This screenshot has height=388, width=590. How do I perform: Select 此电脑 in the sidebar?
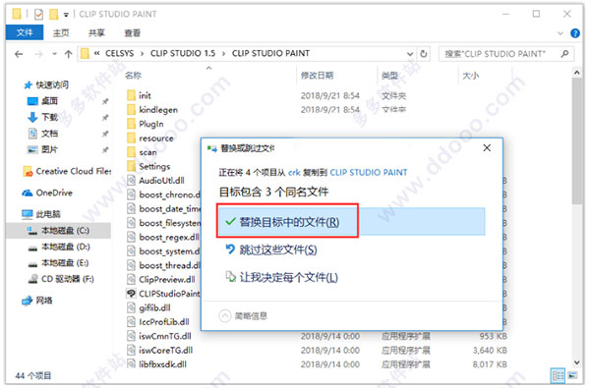pyautogui.click(x=41, y=214)
